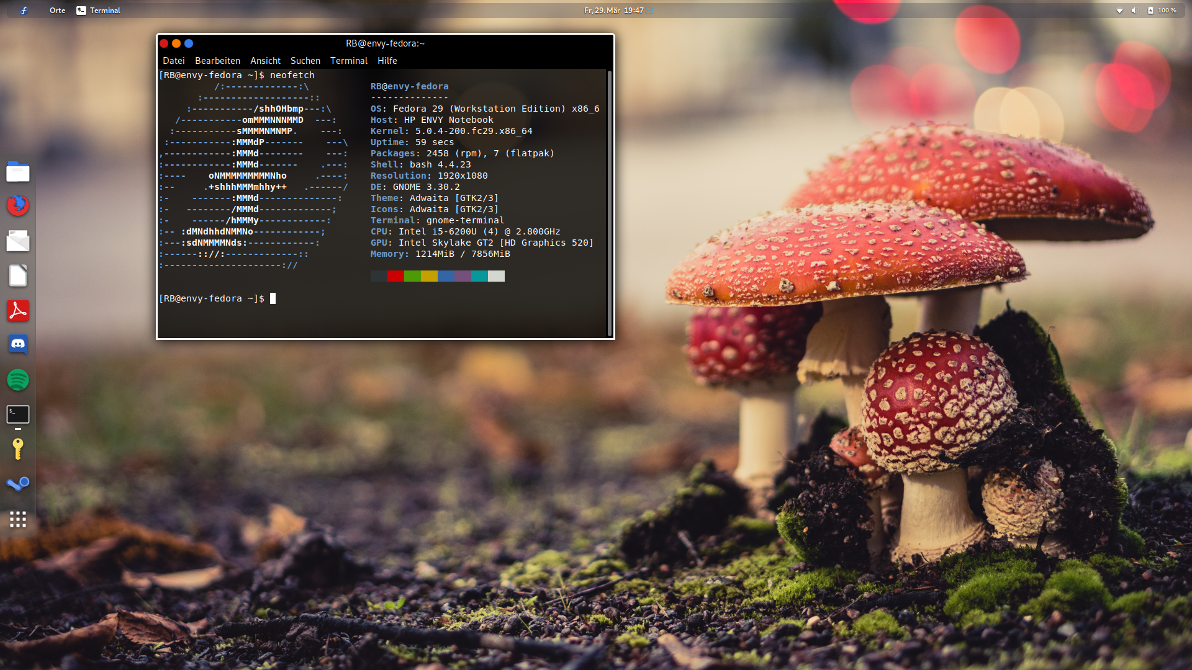Viewport: 1192px width, 670px height.
Task: Open the Ansicht menu
Action: 265,61
